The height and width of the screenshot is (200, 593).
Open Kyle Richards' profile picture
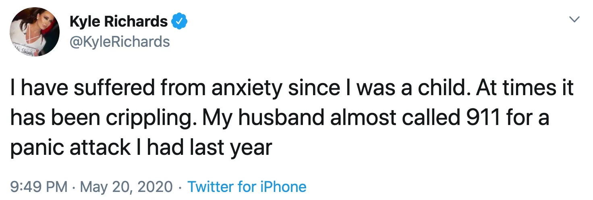[35, 31]
